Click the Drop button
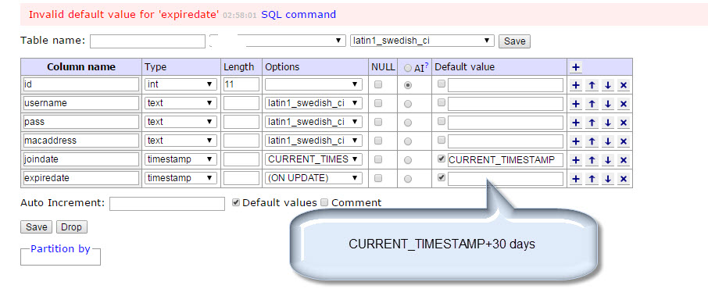The width and height of the screenshot is (708, 296). pos(71,227)
